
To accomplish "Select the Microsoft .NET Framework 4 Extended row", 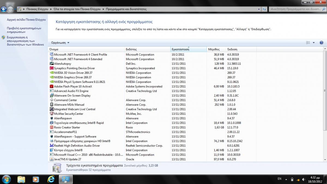I will [153, 59].
